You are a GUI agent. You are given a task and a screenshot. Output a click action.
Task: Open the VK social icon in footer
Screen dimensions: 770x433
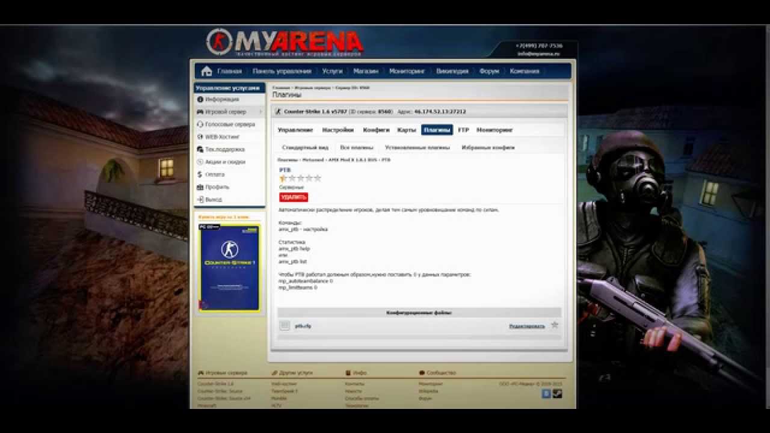coord(547,394)
